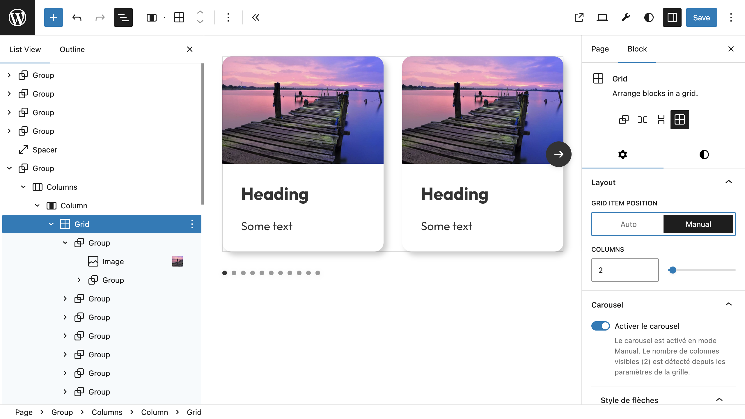
Task: Click the block inserter plus button
Action: (x=53, y=17)
